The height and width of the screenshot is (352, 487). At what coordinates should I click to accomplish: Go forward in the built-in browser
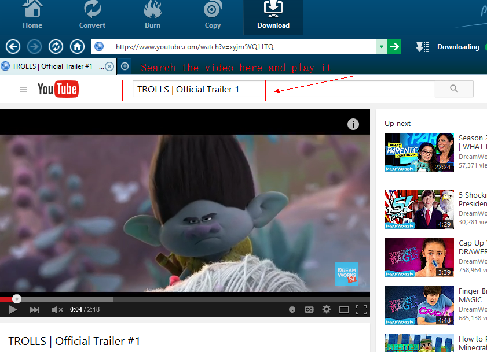(x=34, y=47)
